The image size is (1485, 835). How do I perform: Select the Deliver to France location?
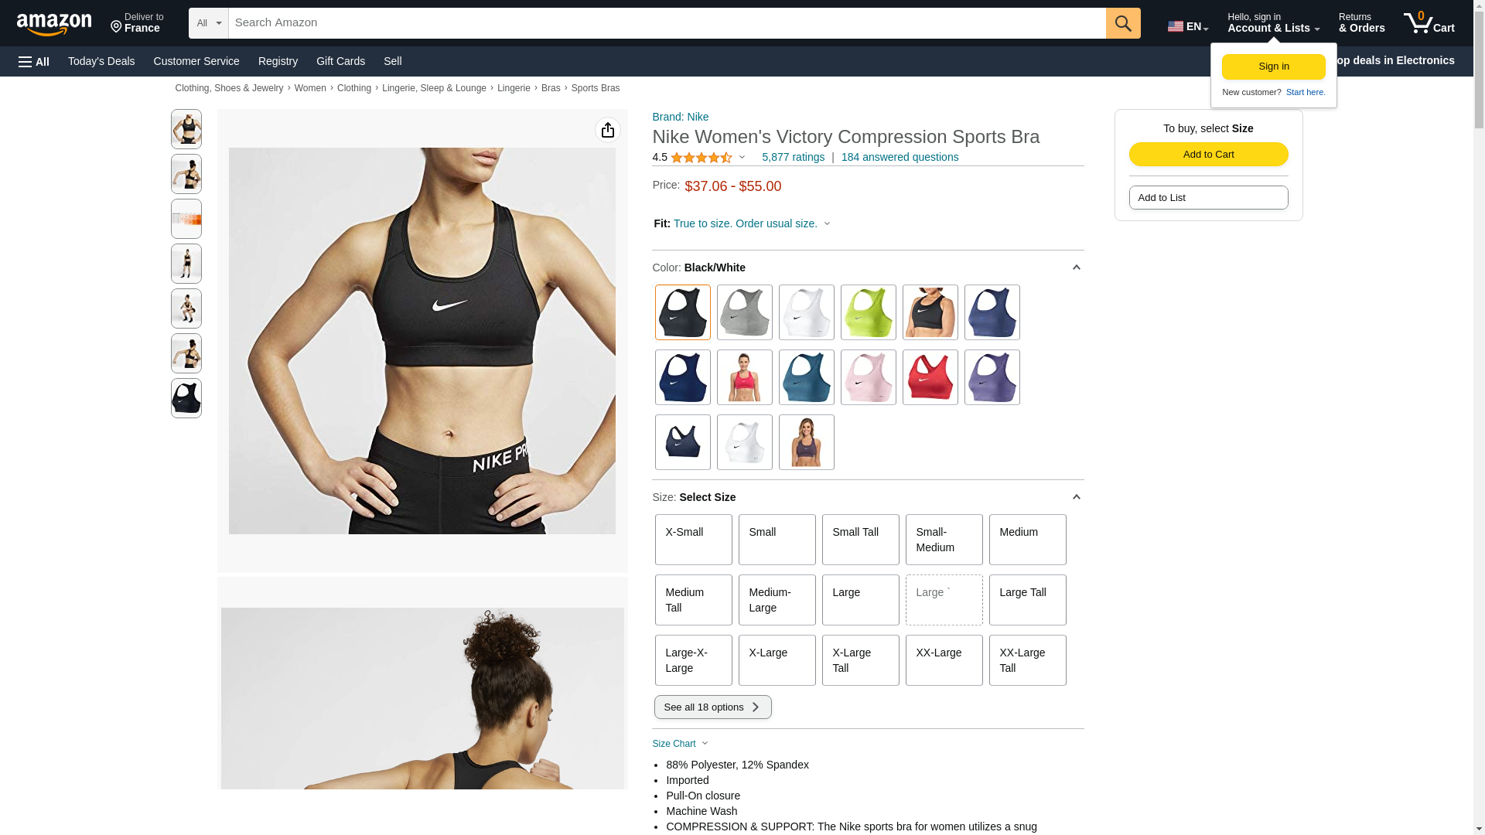pyautogui.click(x=137, y=23)
